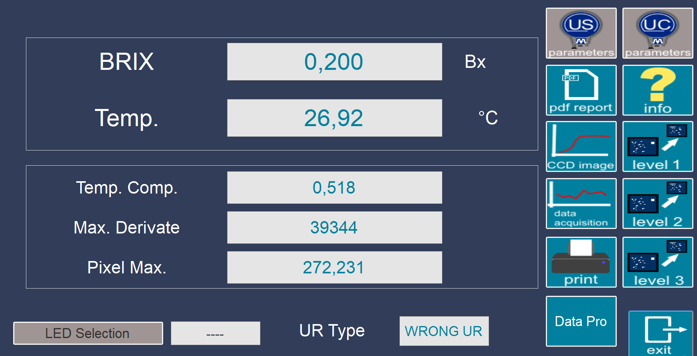Generate the pdf report

pos(581,90)
